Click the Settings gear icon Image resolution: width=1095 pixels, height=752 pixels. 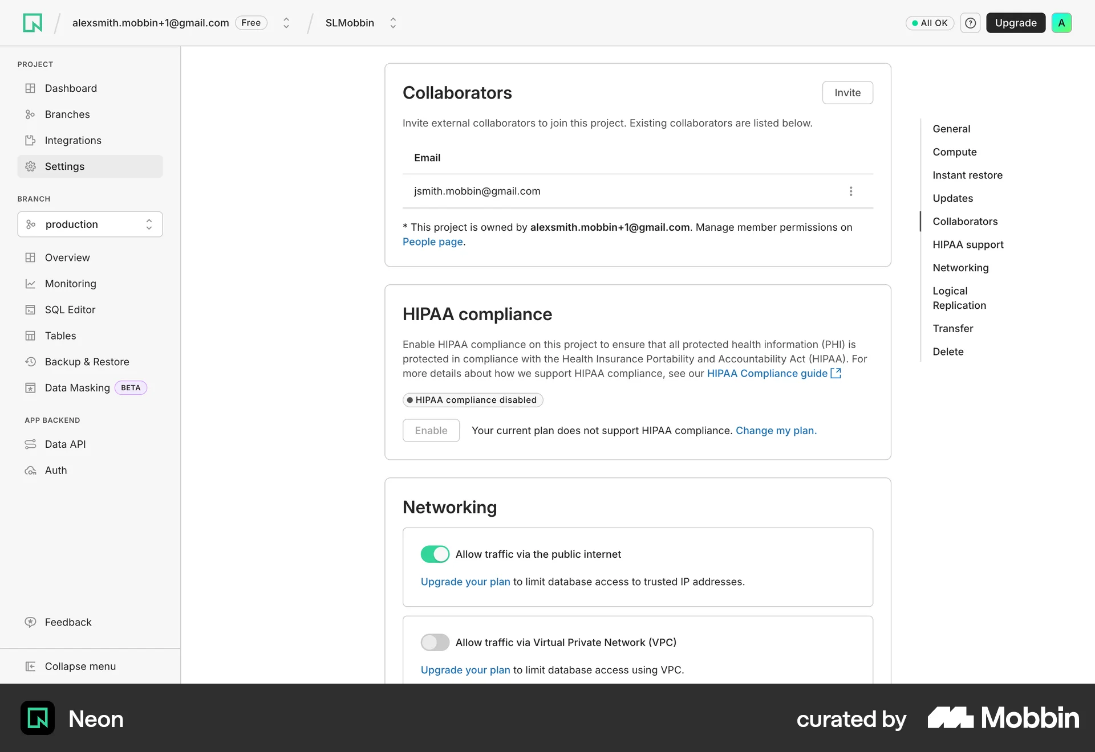pyautogui.click(x=30, y=166)
